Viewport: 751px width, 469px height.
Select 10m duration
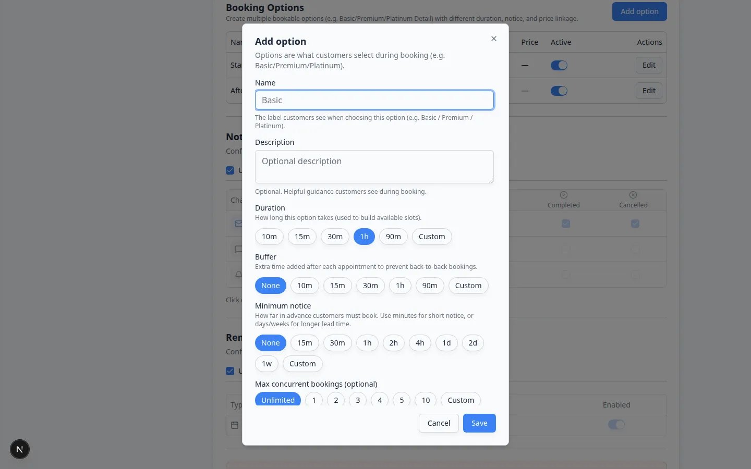point(269,237)
